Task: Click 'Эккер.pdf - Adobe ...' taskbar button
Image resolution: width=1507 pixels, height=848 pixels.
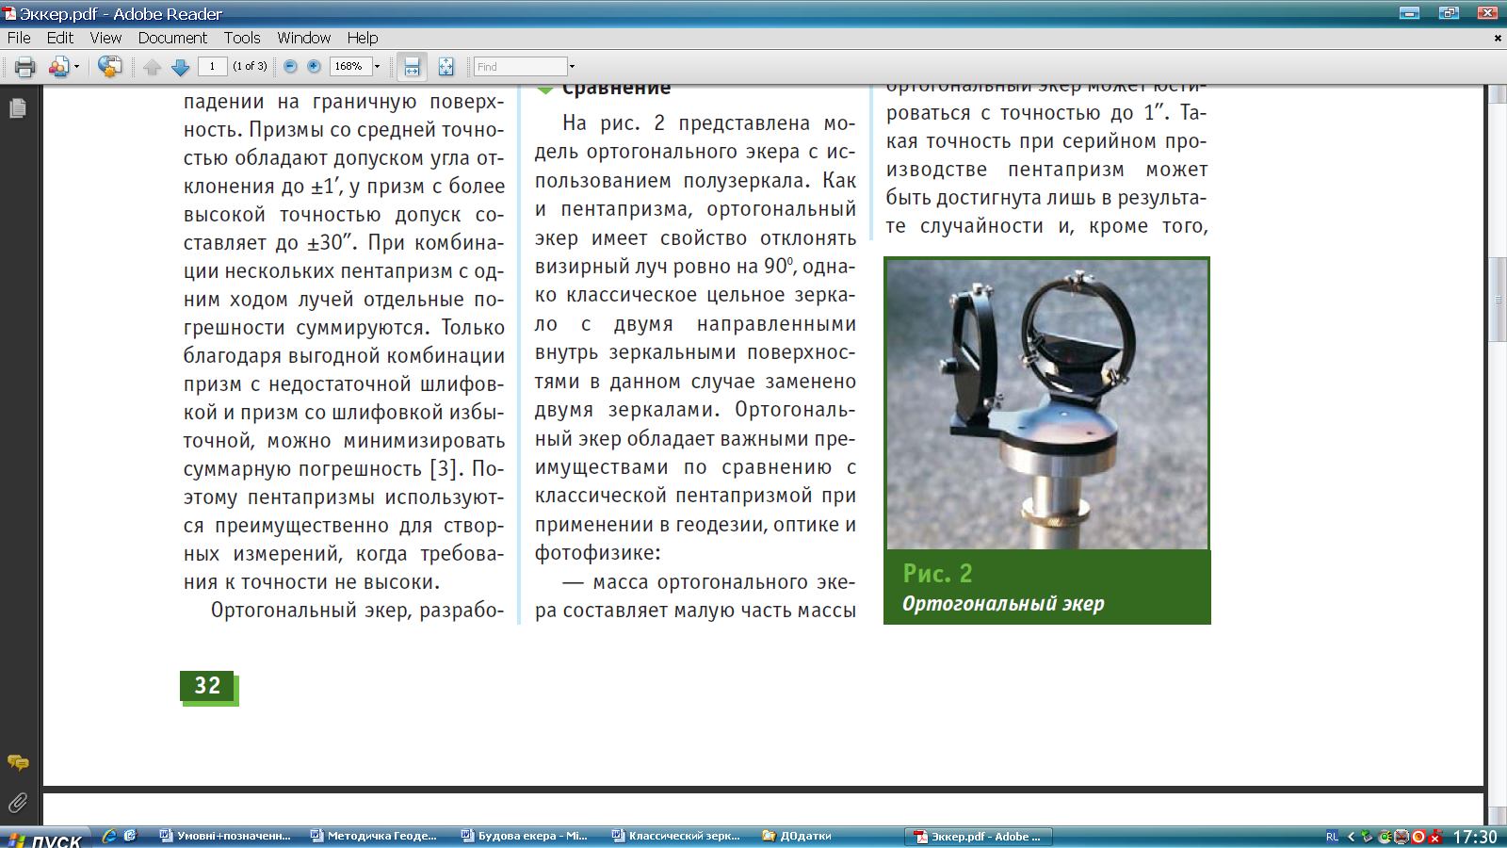Action: tap(979, 836)
